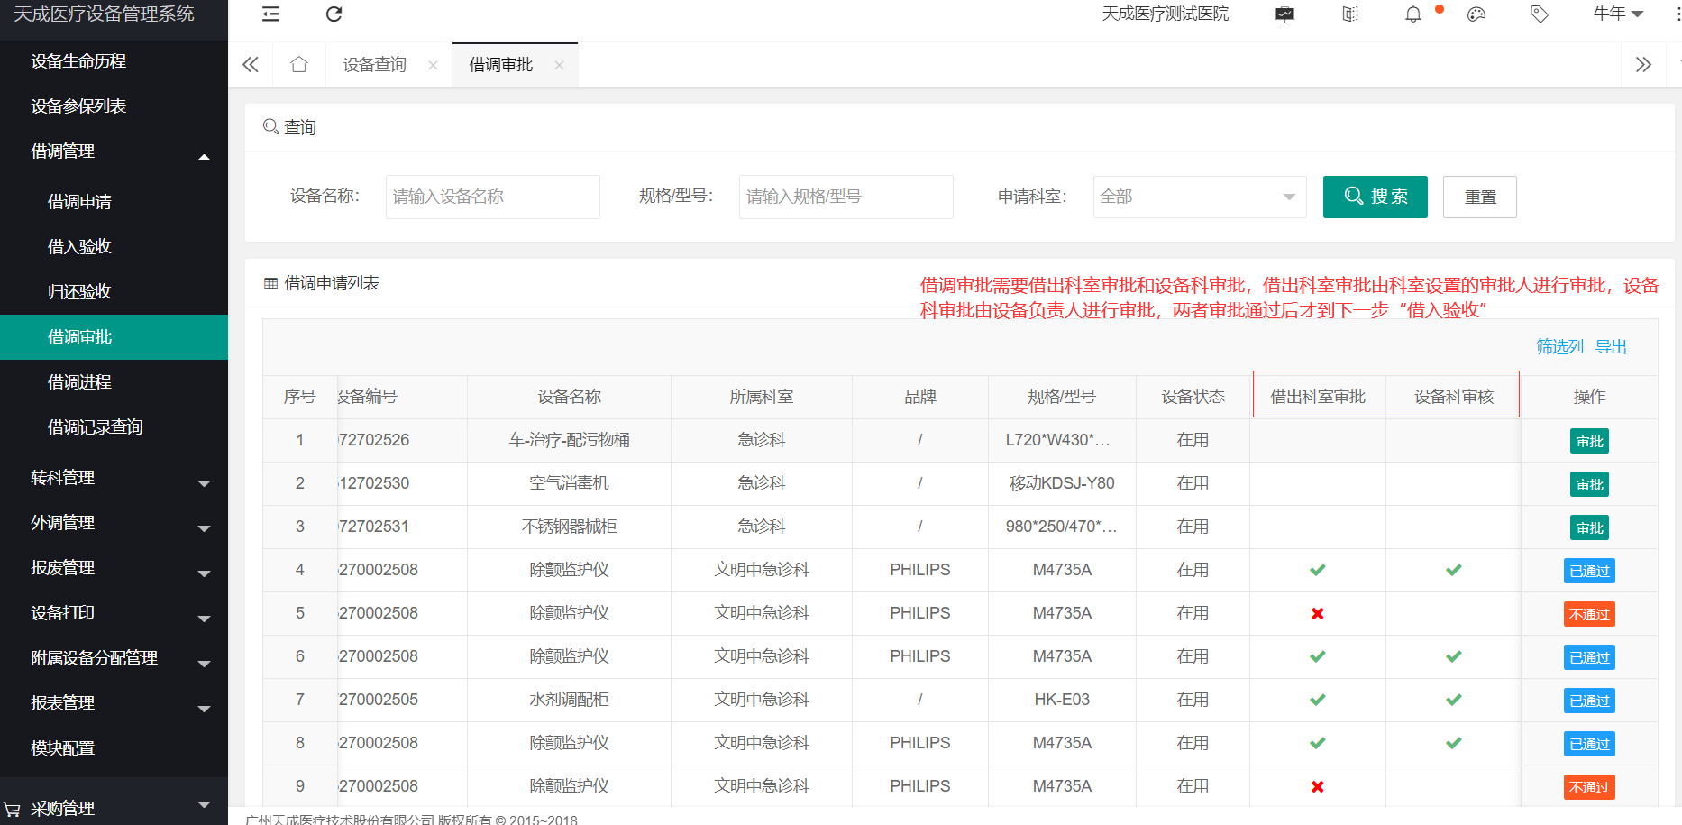Click 已通过 button in row 4
The height and width of the screenshot is (825, 1682).
(x=1589, y=571)
